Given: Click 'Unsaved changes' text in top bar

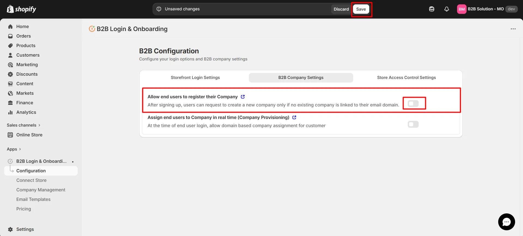Looking at the screenshot, I should (182, 9).
